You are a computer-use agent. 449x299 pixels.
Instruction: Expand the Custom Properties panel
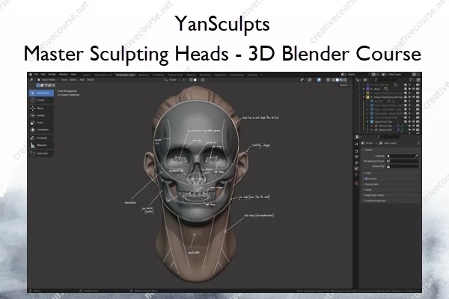391,201
